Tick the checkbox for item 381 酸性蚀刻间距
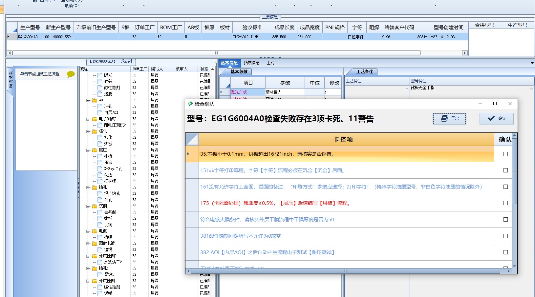 pyautogui.click(x=505, y=236)
